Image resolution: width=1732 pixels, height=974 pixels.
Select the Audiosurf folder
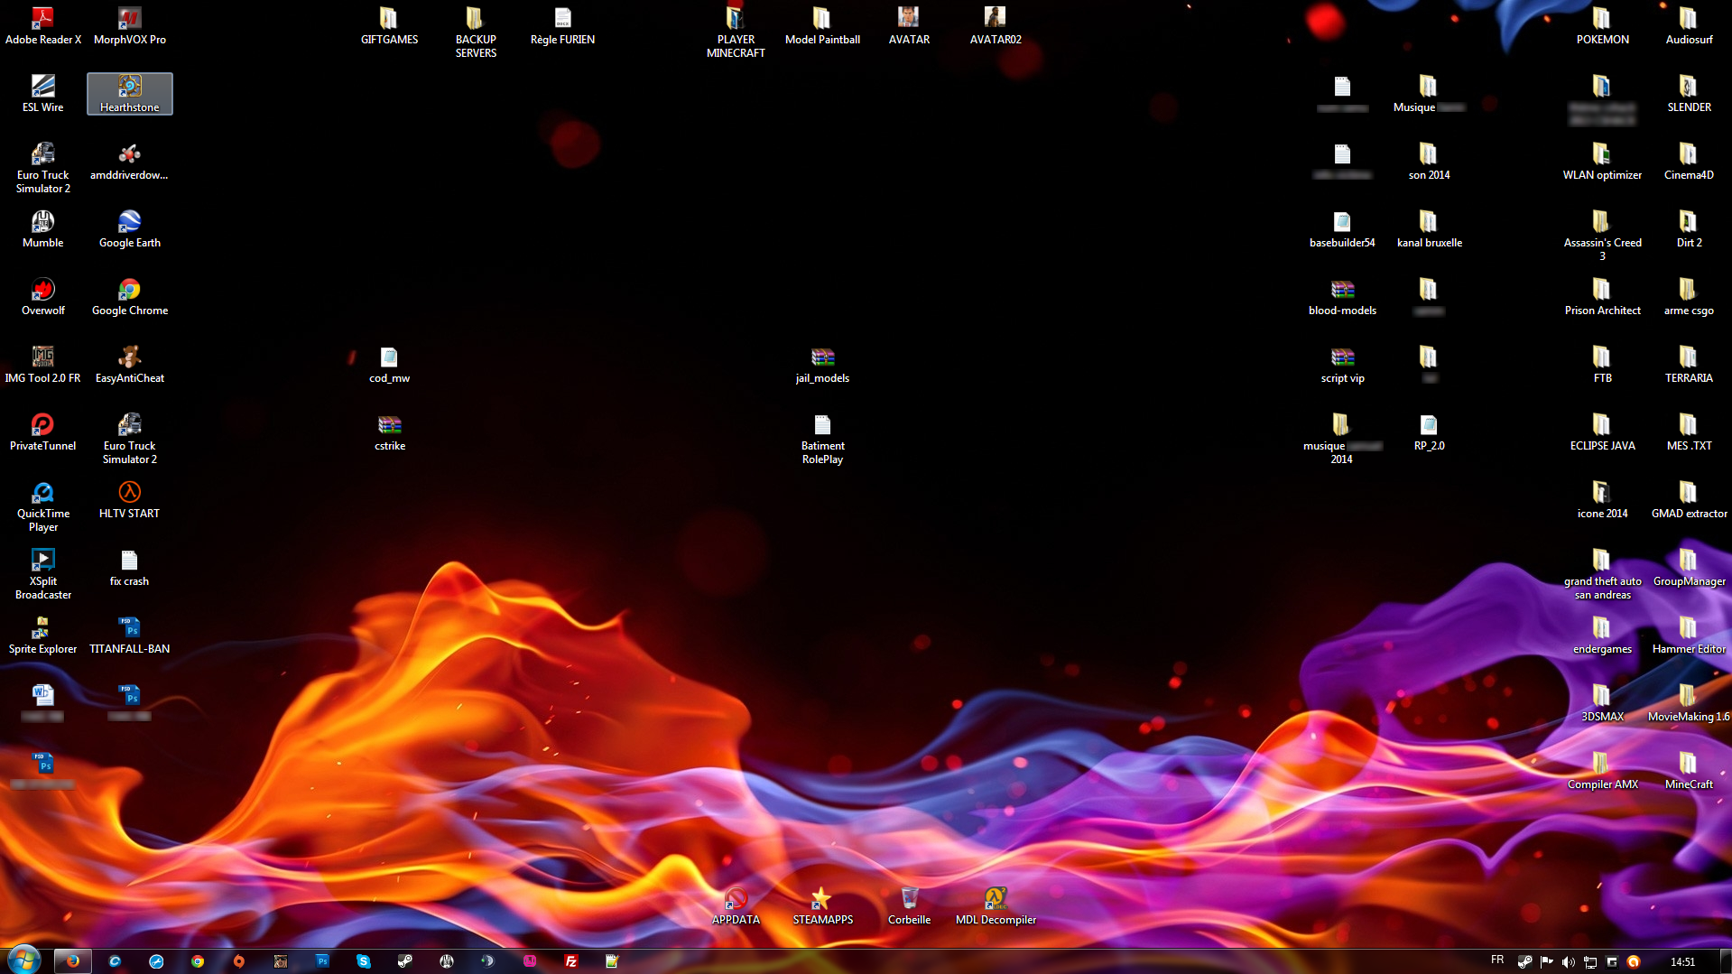(1689, 25)
